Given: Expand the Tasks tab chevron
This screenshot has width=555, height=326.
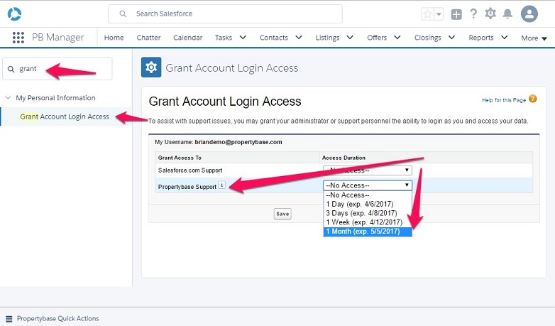Looking at the screenshot, I should pyautogui.click(x=243, y=37).
